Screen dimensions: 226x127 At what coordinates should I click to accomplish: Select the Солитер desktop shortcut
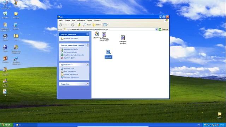click(x=5, y=59)
